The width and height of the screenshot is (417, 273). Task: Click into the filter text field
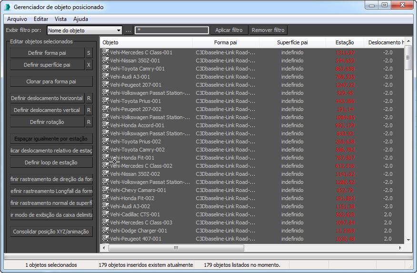click(x=172, y=30)
